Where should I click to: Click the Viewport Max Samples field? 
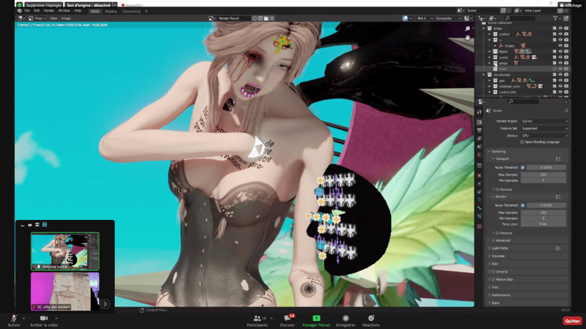coord(543,175)
